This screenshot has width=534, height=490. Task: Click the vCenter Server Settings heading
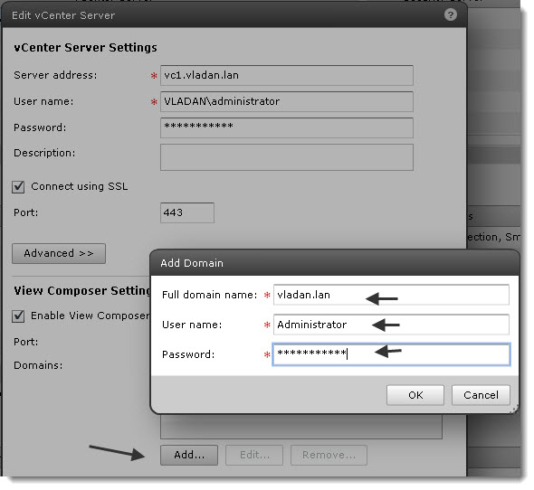pyautogui.click(x=85, y=47)
